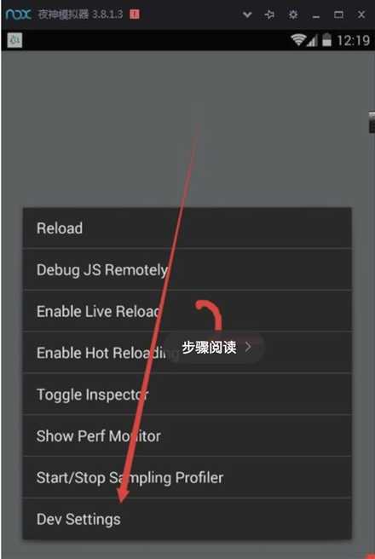The height and width of the screenshot is (559, 375).
Task: Expand the Nox title bar dropdown arrow
Action: point(247,15)
